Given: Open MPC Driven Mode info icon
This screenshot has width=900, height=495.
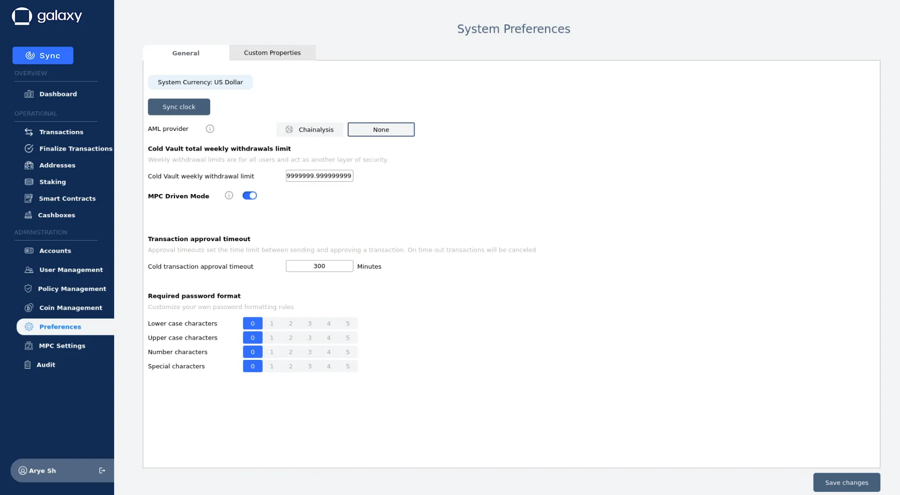Looking at the screenshot, I should click(229, 196).
